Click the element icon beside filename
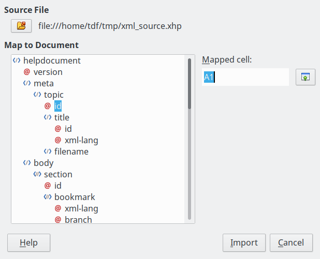 48,151
